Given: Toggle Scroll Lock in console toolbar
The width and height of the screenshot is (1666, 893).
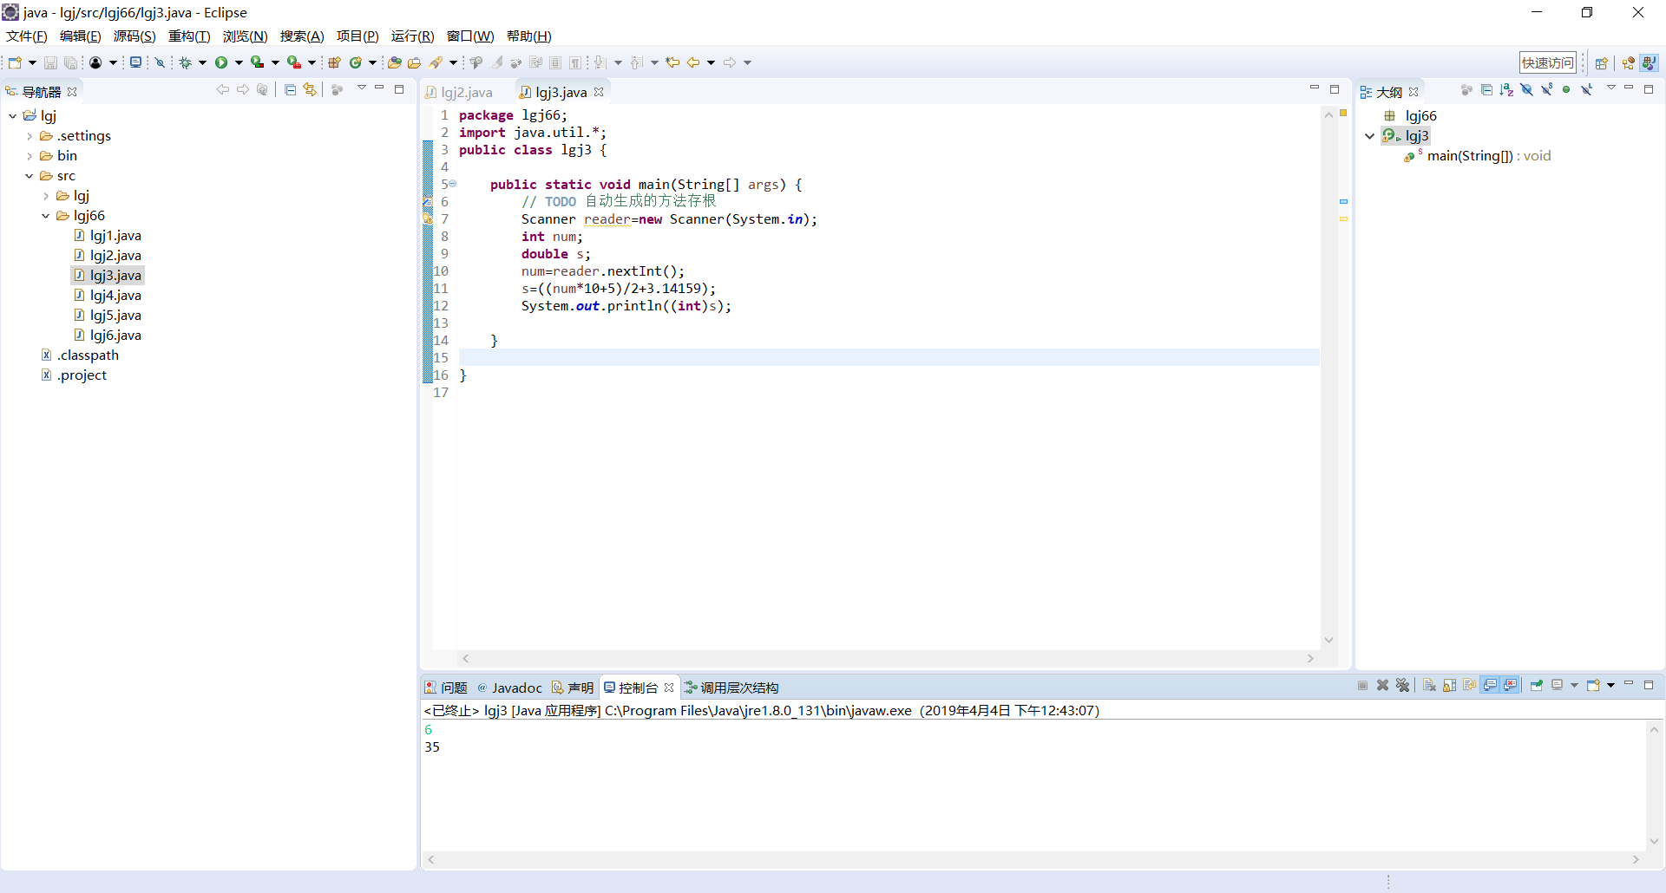Looking at the screenshot, I should [x=1449, y=686].
